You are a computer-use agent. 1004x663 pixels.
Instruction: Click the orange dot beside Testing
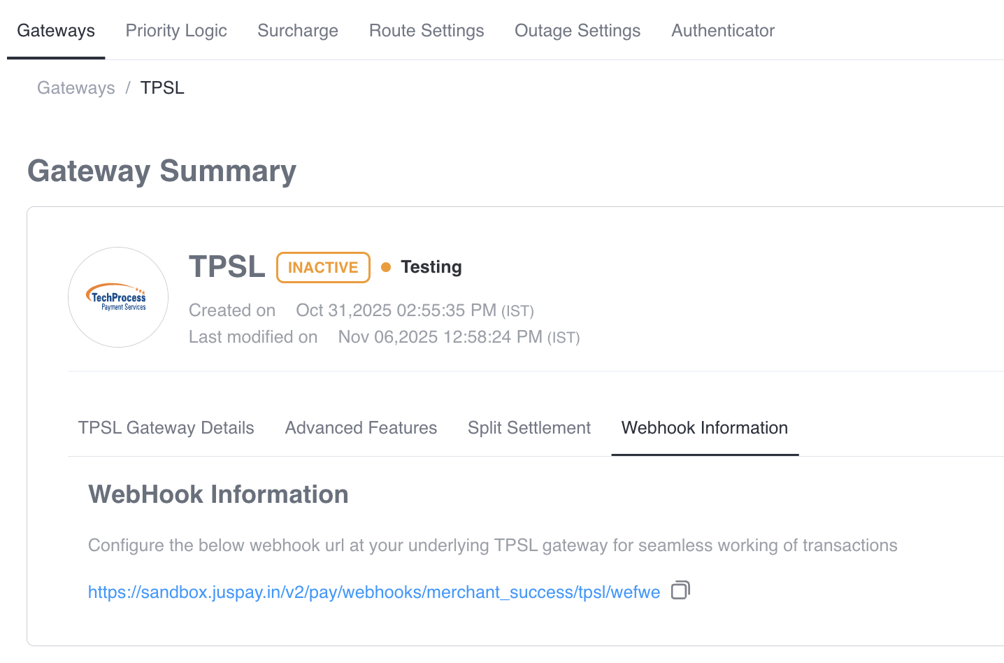tap(386, 267)
